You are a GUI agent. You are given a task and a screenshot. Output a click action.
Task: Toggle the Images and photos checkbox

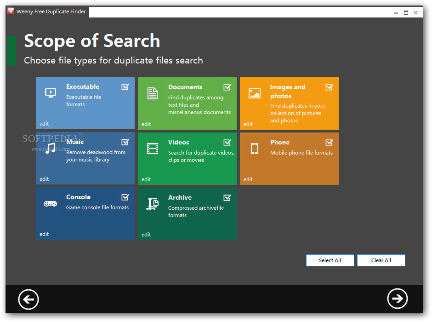coord(329,87)
